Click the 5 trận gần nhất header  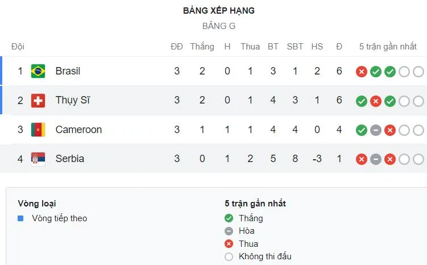(388, 47)
